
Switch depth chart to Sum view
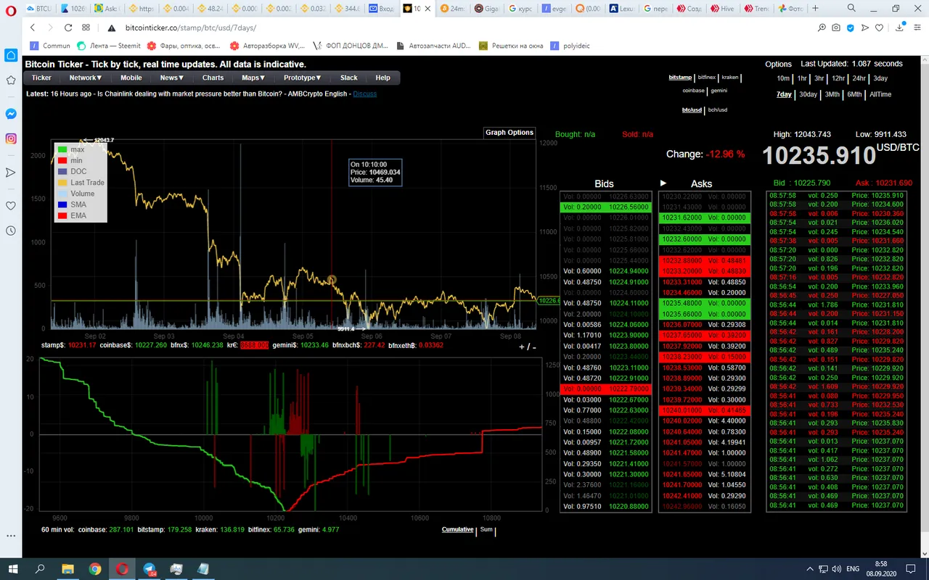(x=486, y=529)
